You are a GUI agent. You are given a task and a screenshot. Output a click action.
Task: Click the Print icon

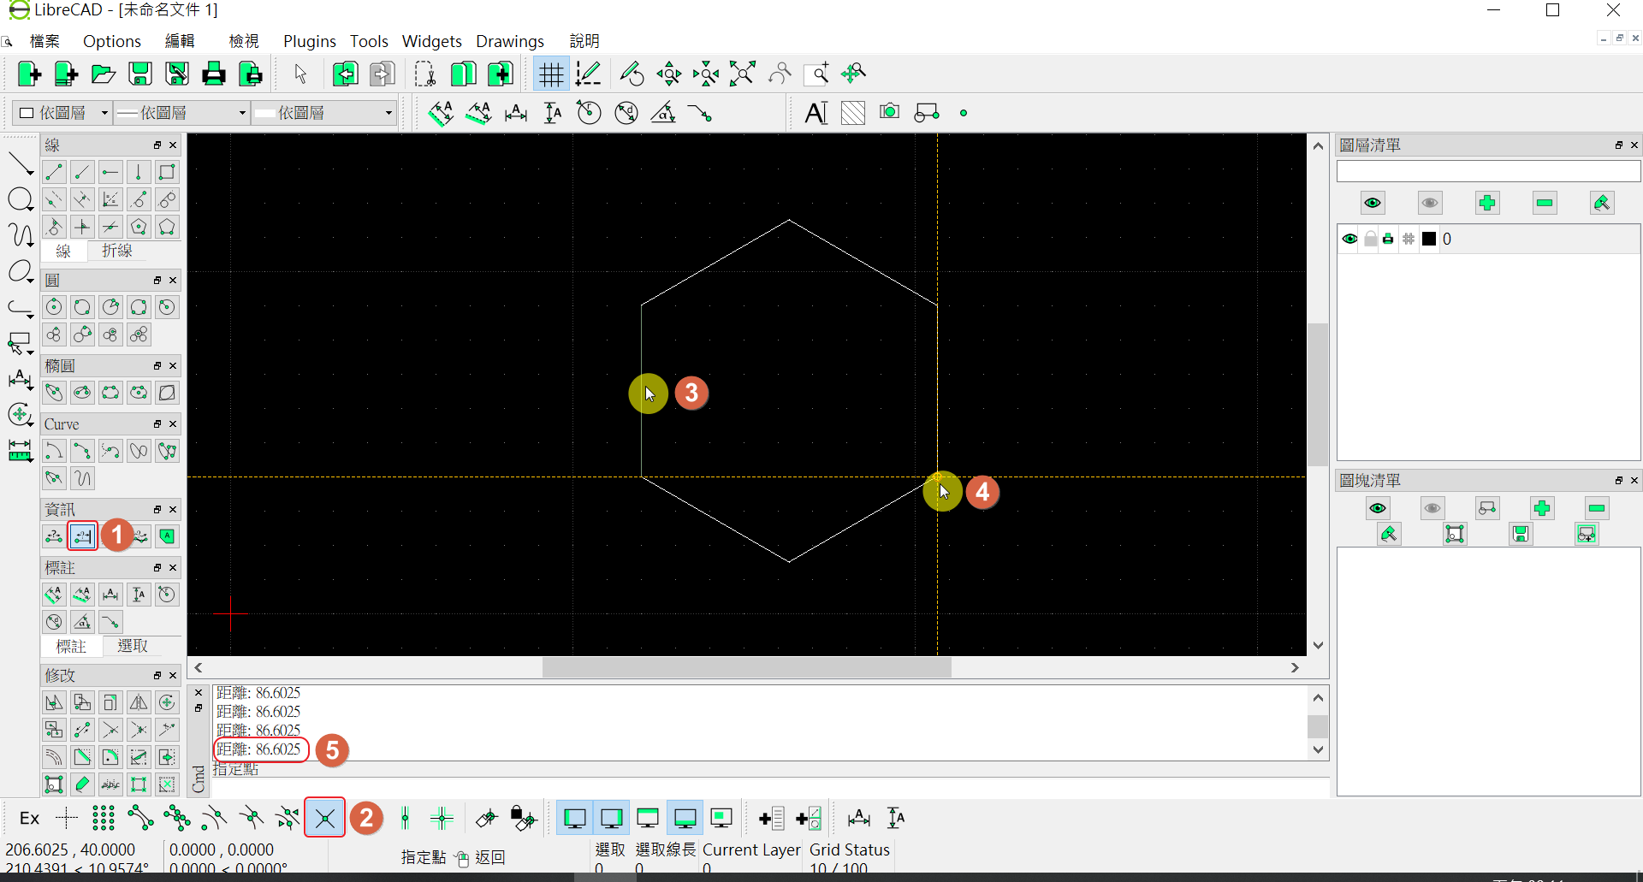214,74
